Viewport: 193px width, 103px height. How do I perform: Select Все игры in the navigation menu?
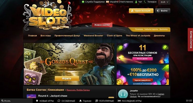point(46,36)
